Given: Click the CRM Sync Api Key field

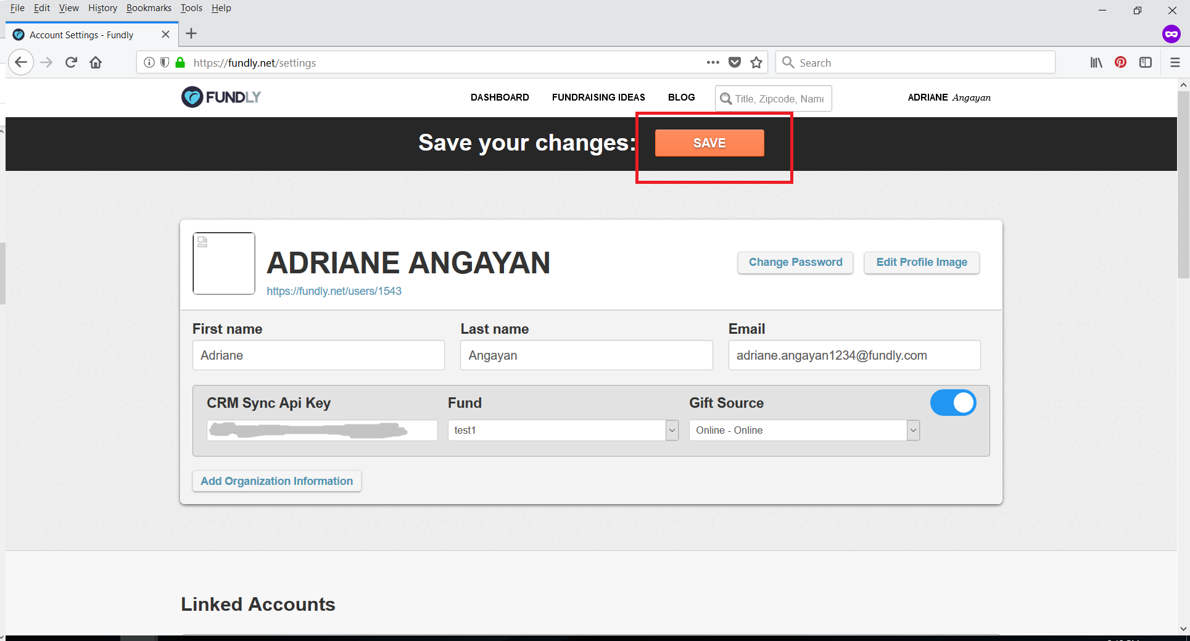Looking at the screenshot, I should click(322, 430).
